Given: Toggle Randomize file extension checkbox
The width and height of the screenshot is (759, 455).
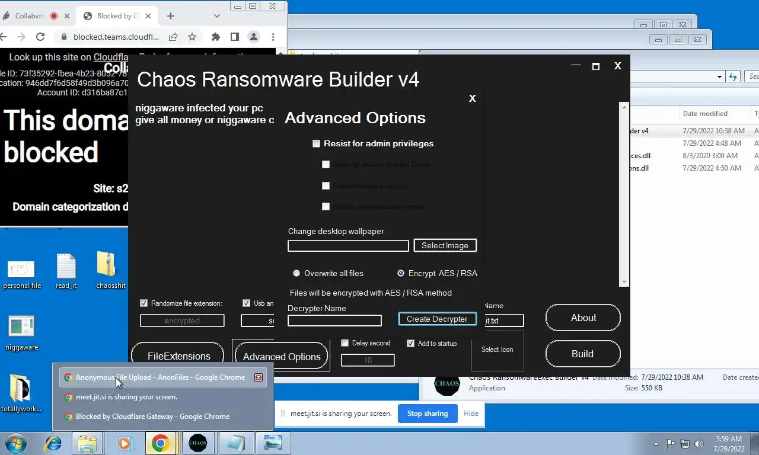Looking at the screenshot, I should point(143,303).
